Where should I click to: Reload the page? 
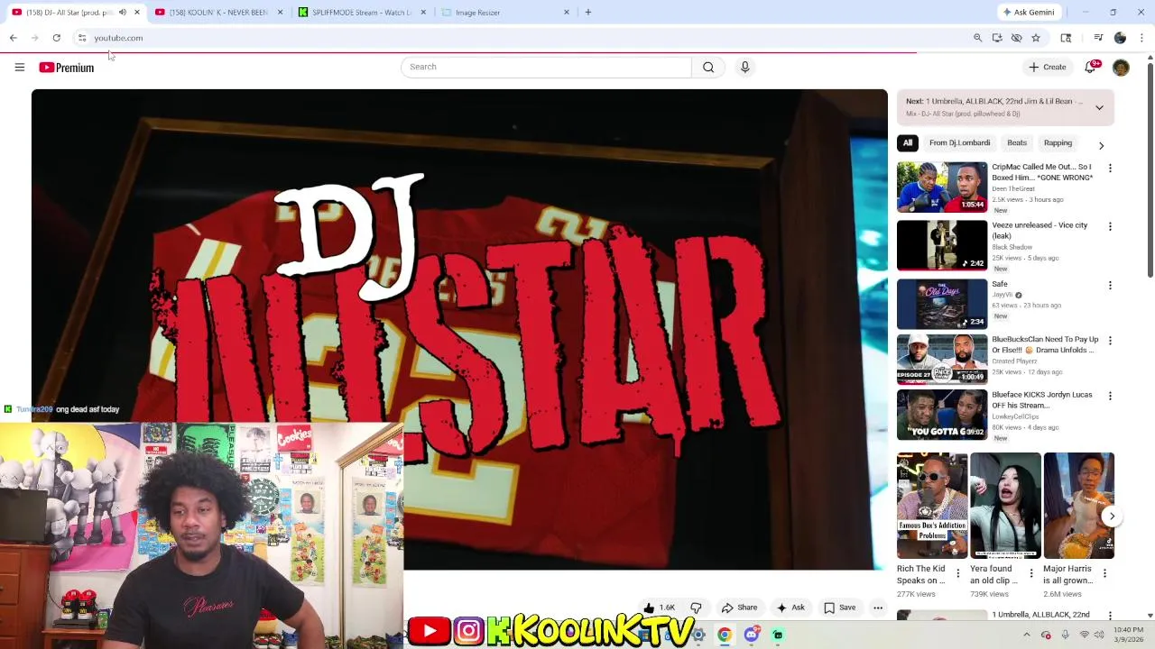point(56,38)
